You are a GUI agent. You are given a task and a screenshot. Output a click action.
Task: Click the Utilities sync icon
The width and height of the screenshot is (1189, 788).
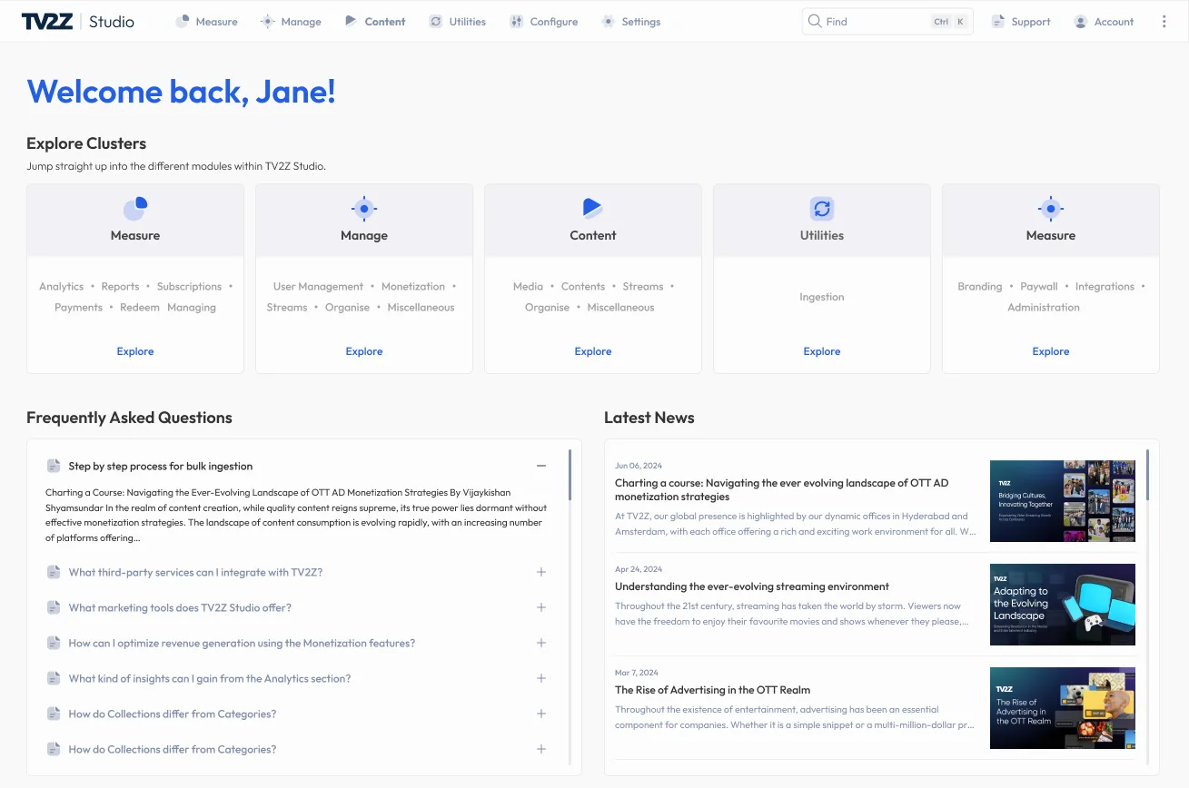click(x=821, y=208)
